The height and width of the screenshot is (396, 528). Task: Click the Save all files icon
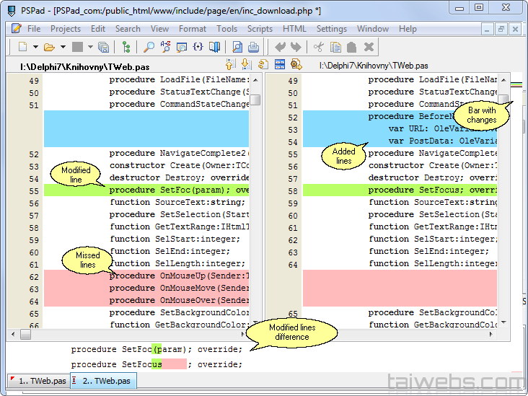coord(103,48)
